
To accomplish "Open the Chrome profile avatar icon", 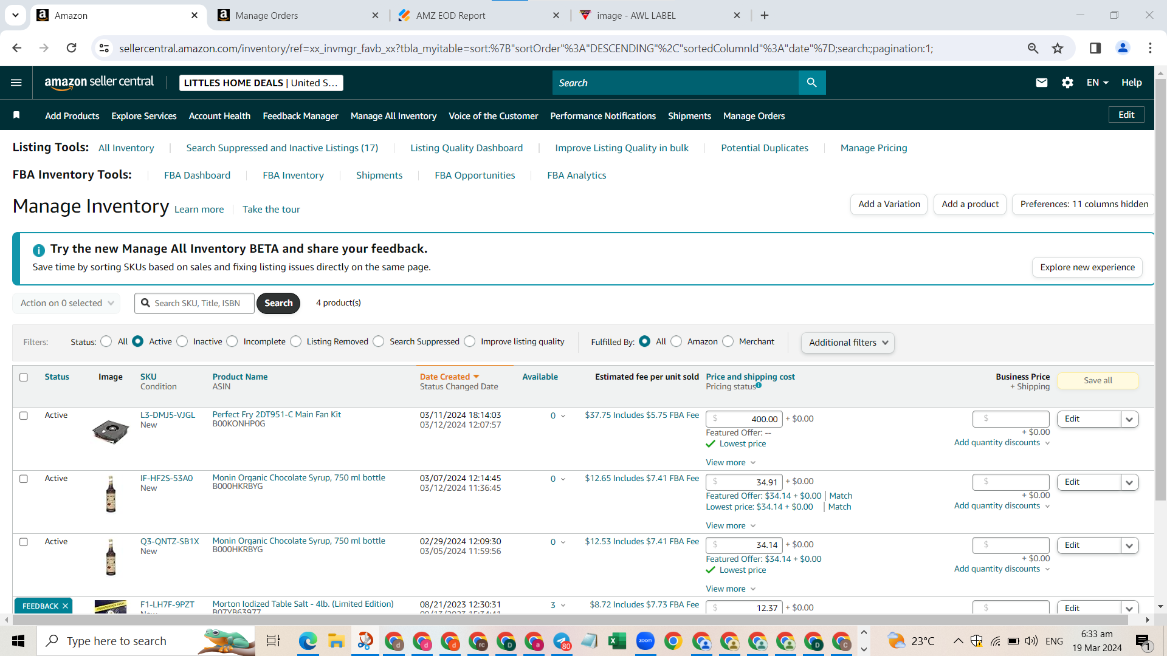I will pos(1123,48).
